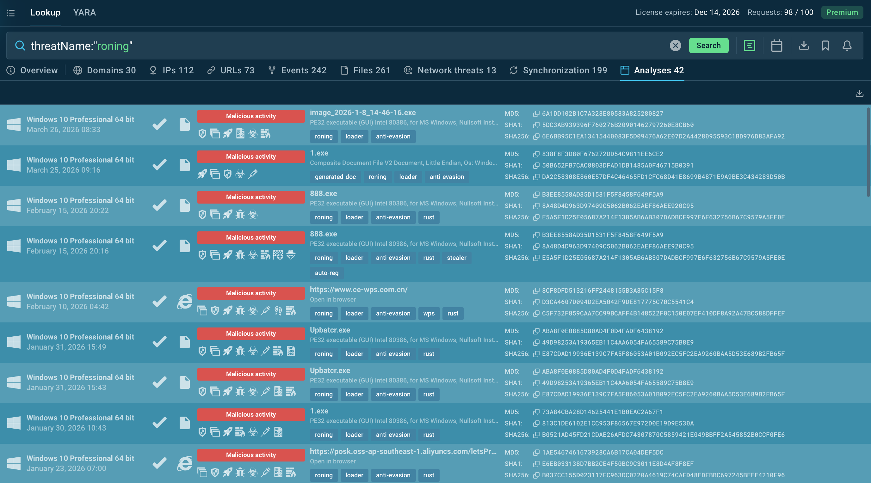Click the document file icon on the 1.exe row
The image size is (871, 483).
(184, 165)
